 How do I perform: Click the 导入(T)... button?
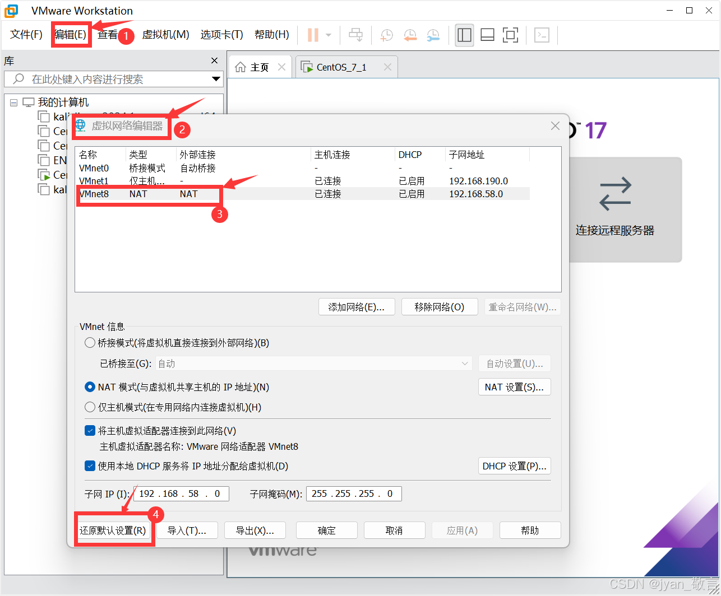point(187,530)
